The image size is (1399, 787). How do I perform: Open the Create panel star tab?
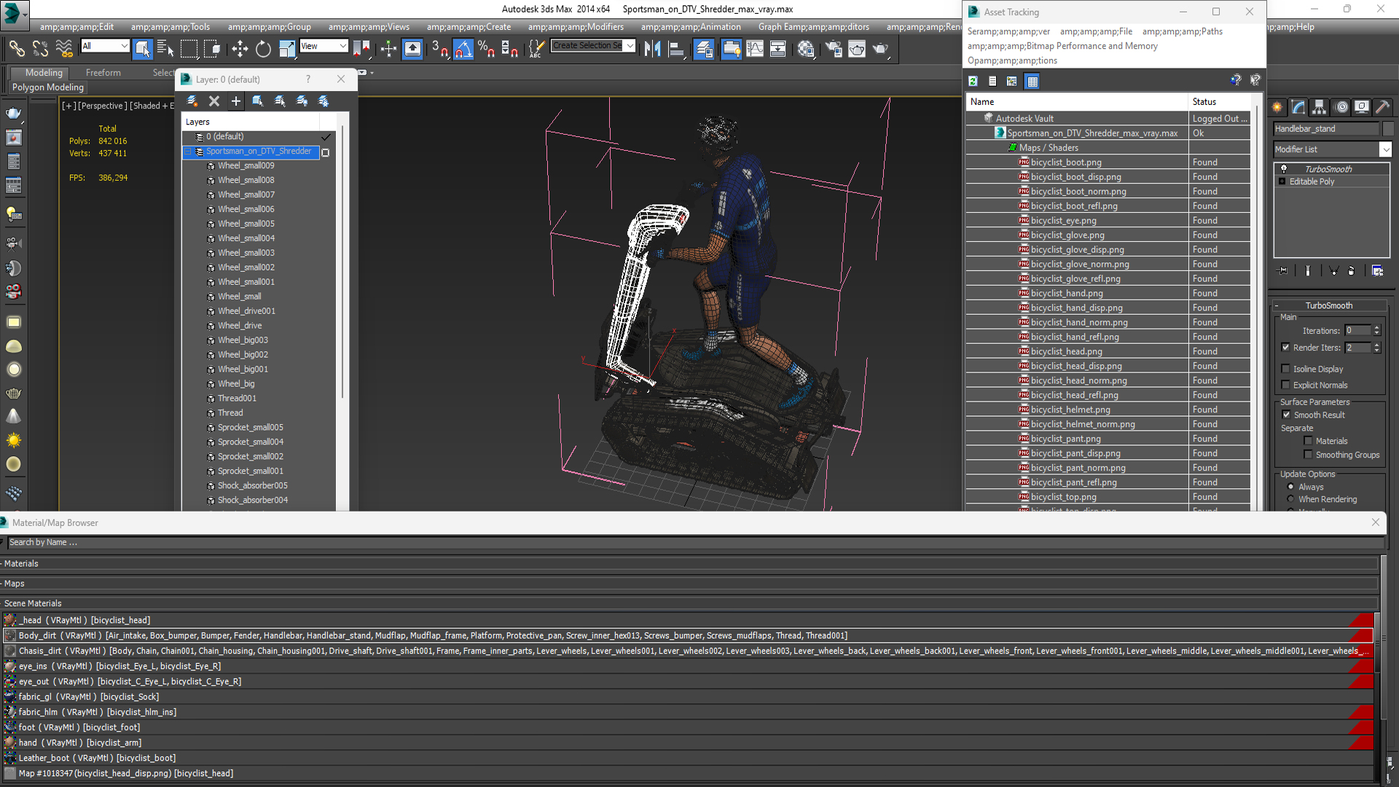(x=1277, y=107)
